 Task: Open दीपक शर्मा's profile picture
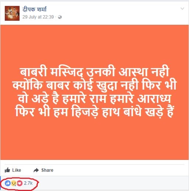coord(12,13)
